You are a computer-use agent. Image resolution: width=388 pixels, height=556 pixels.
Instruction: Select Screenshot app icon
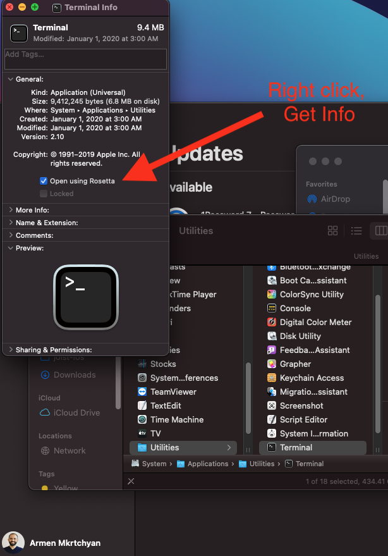(272, 405)
